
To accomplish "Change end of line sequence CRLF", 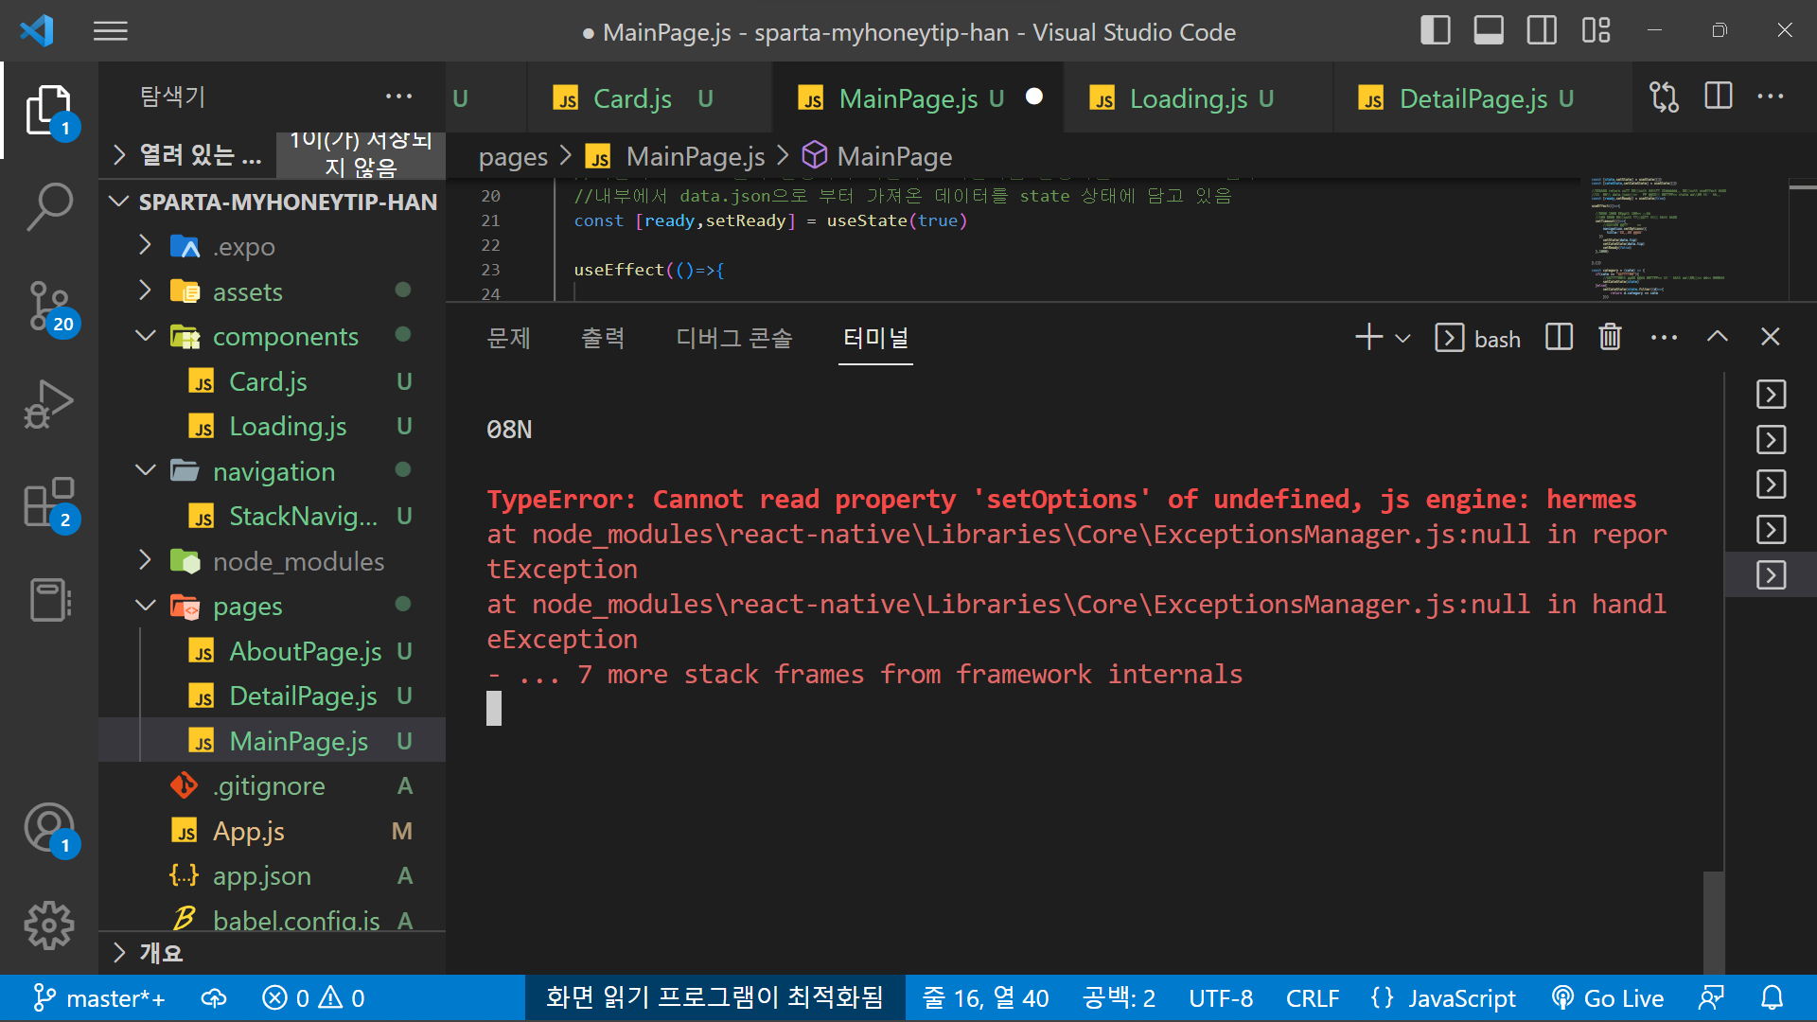I will [1313, 998].
